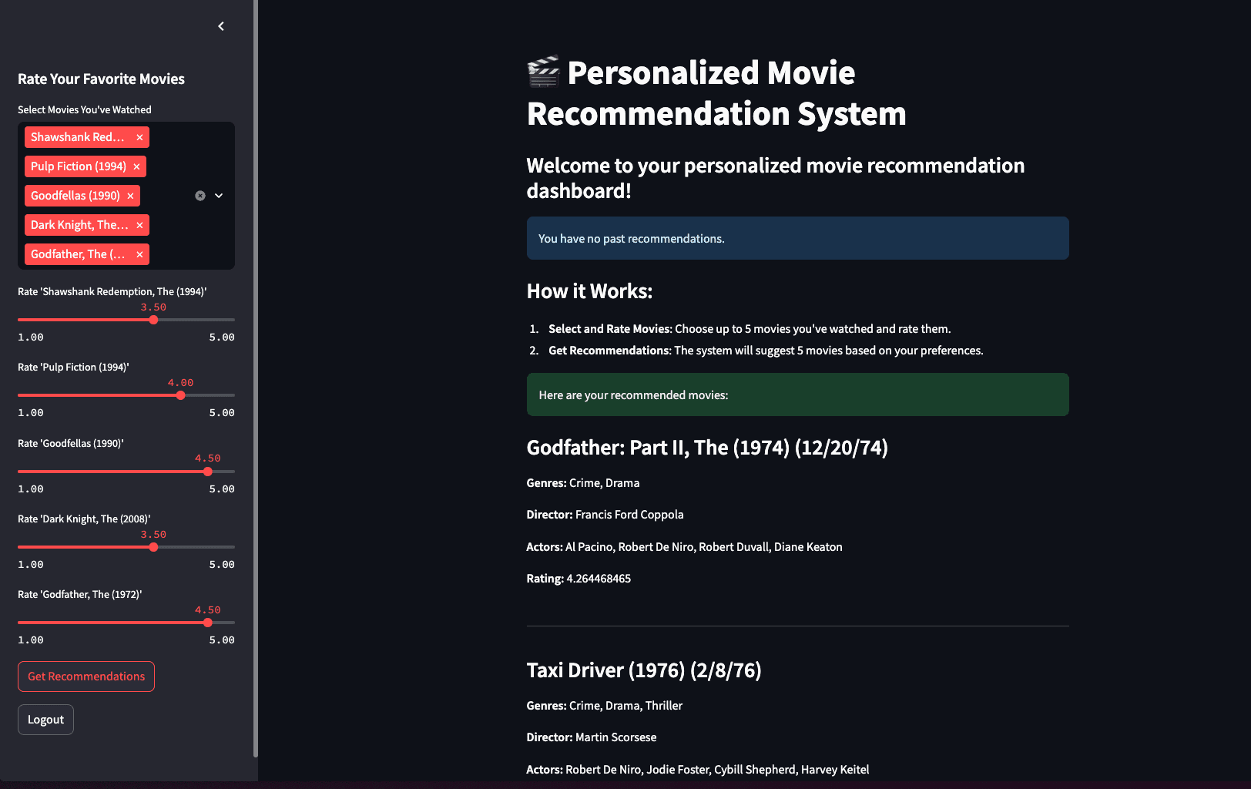Screen dimensions: 1251x789
Task: Adjust the Goodfellas rating slider handle
Action: point(208,472)
